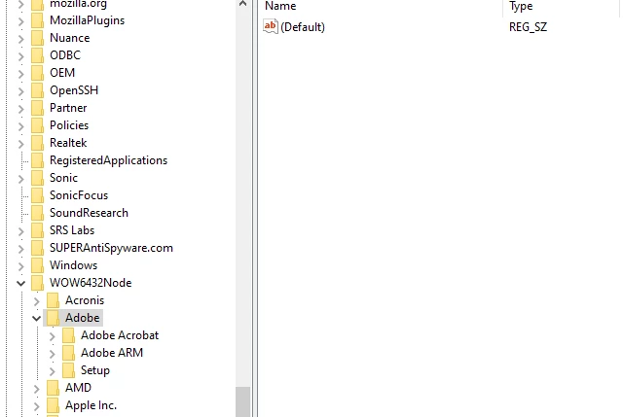Select the SUPERAntiSpyware.com key label

(x=111, y=248)
